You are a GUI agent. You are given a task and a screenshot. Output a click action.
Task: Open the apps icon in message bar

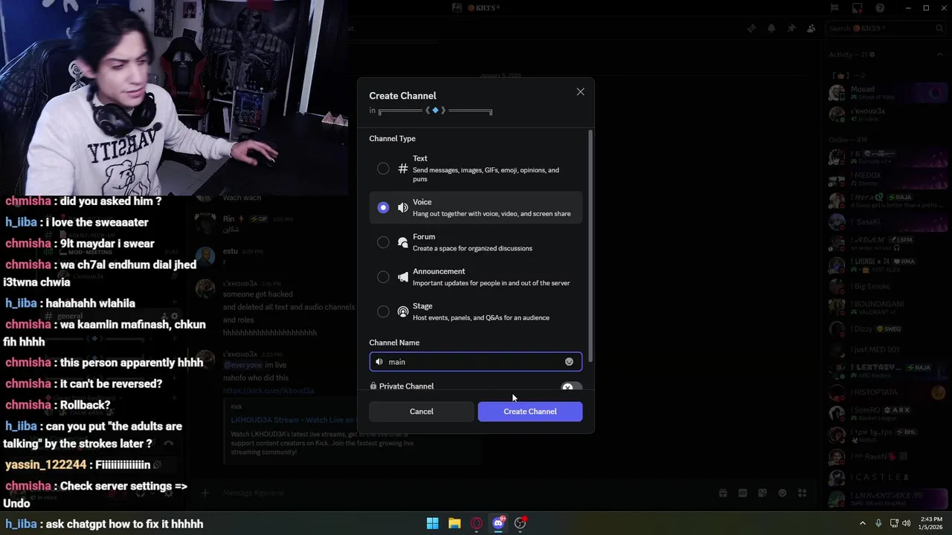(802, 493)
